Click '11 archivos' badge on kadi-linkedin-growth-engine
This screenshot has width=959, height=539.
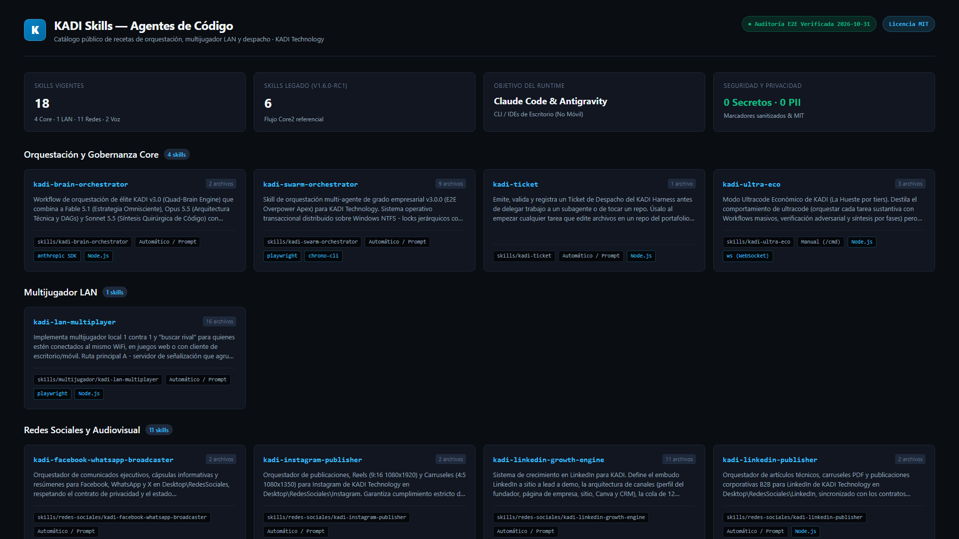(679, 459)
